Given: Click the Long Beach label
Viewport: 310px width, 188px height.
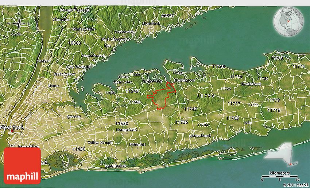Looking at the screenshot, I should pyautogui.click(x=115, y=166).
